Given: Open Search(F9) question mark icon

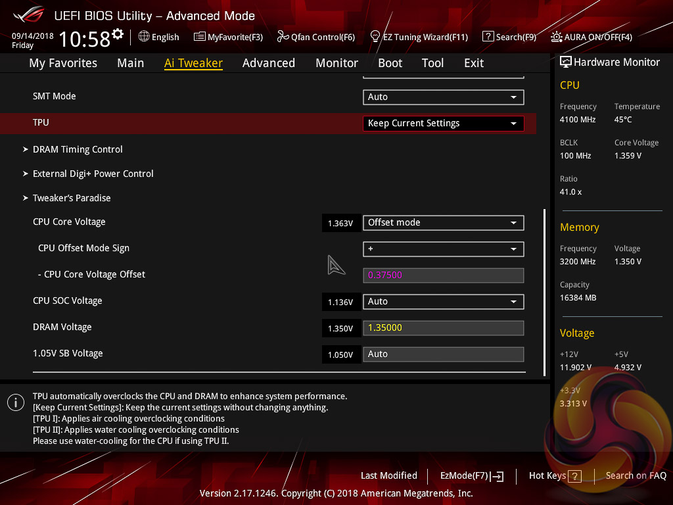Looking at the screenshot, I should click(x=488, y=37).
